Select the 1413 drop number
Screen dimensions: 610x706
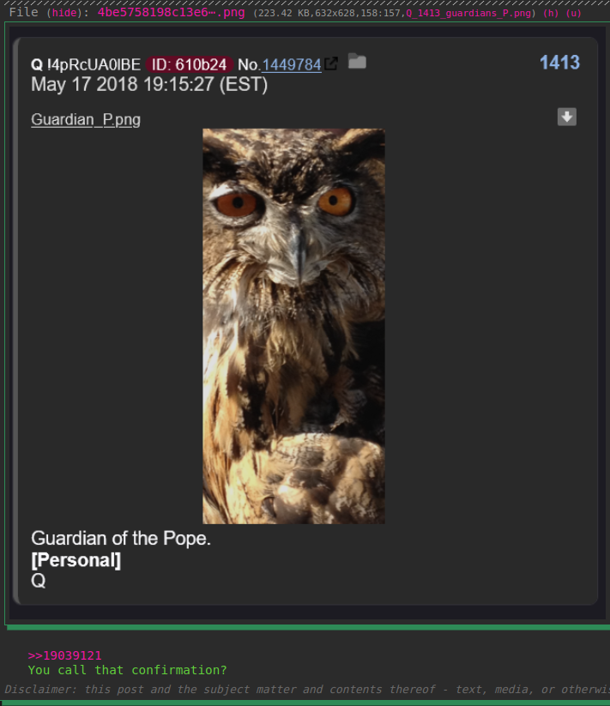click(x=559, y=63)
